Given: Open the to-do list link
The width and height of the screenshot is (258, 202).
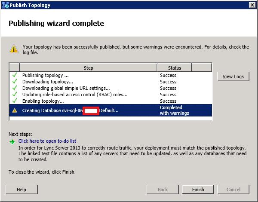Looking at the screenshot, I should click(x=47, y=141).
